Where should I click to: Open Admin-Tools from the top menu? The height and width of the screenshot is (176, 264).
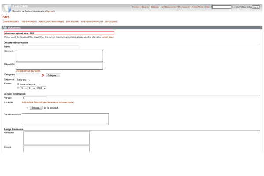(197, 7)
